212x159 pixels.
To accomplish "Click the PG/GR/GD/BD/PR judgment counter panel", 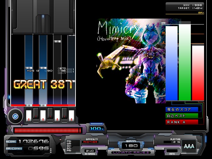I will point(73,146).
